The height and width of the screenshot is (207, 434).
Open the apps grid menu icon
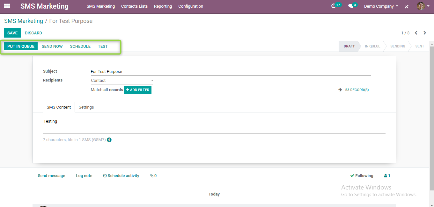(x=7, y=6)
